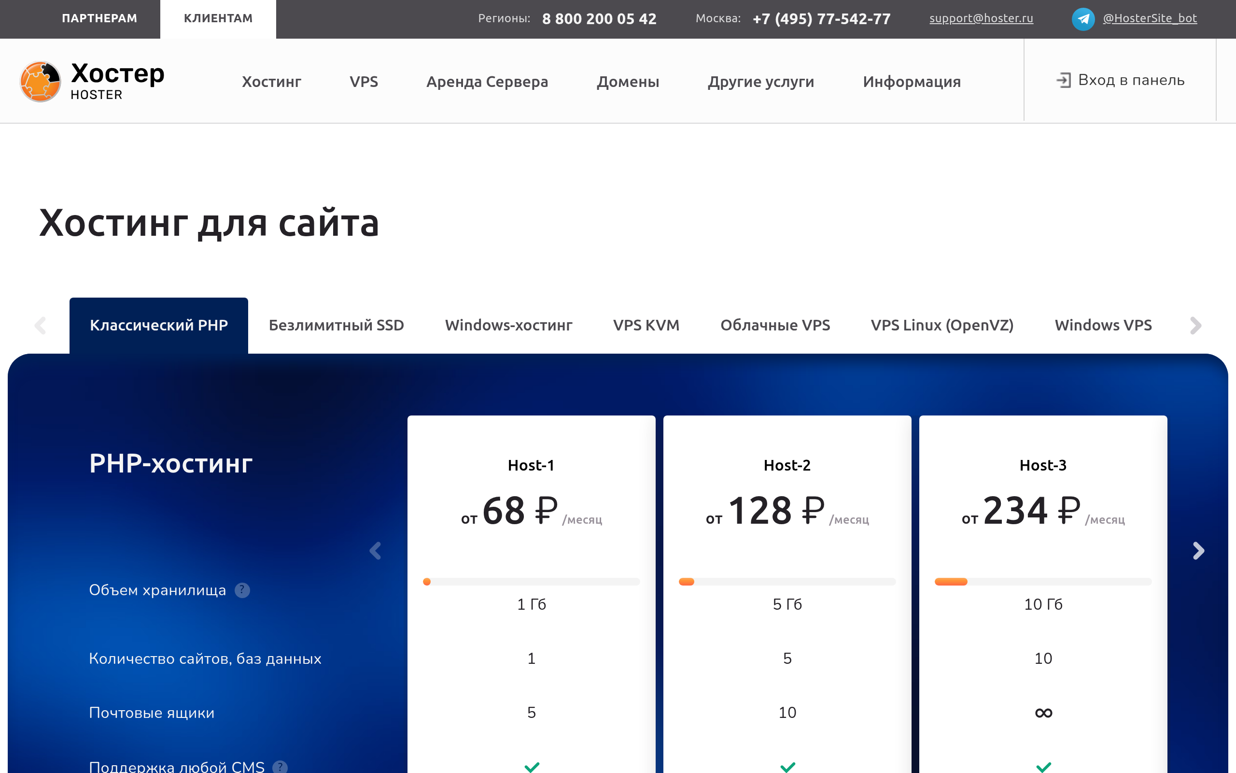
Task: Switch to the КЛИЕНТАМ tab
Action: 218,19
